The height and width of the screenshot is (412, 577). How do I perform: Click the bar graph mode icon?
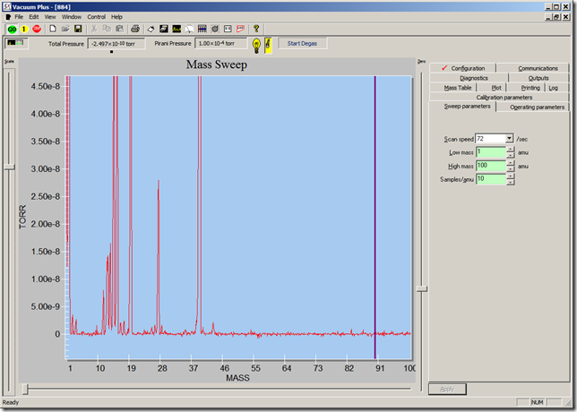click(202, 29)
